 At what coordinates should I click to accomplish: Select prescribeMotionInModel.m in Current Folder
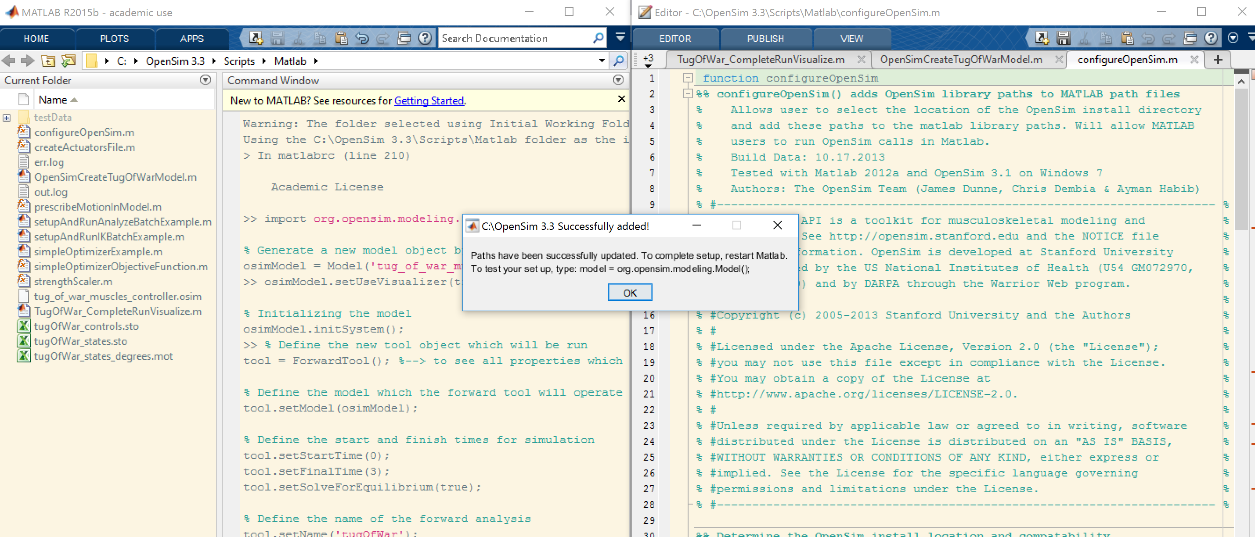click(97, 207)
